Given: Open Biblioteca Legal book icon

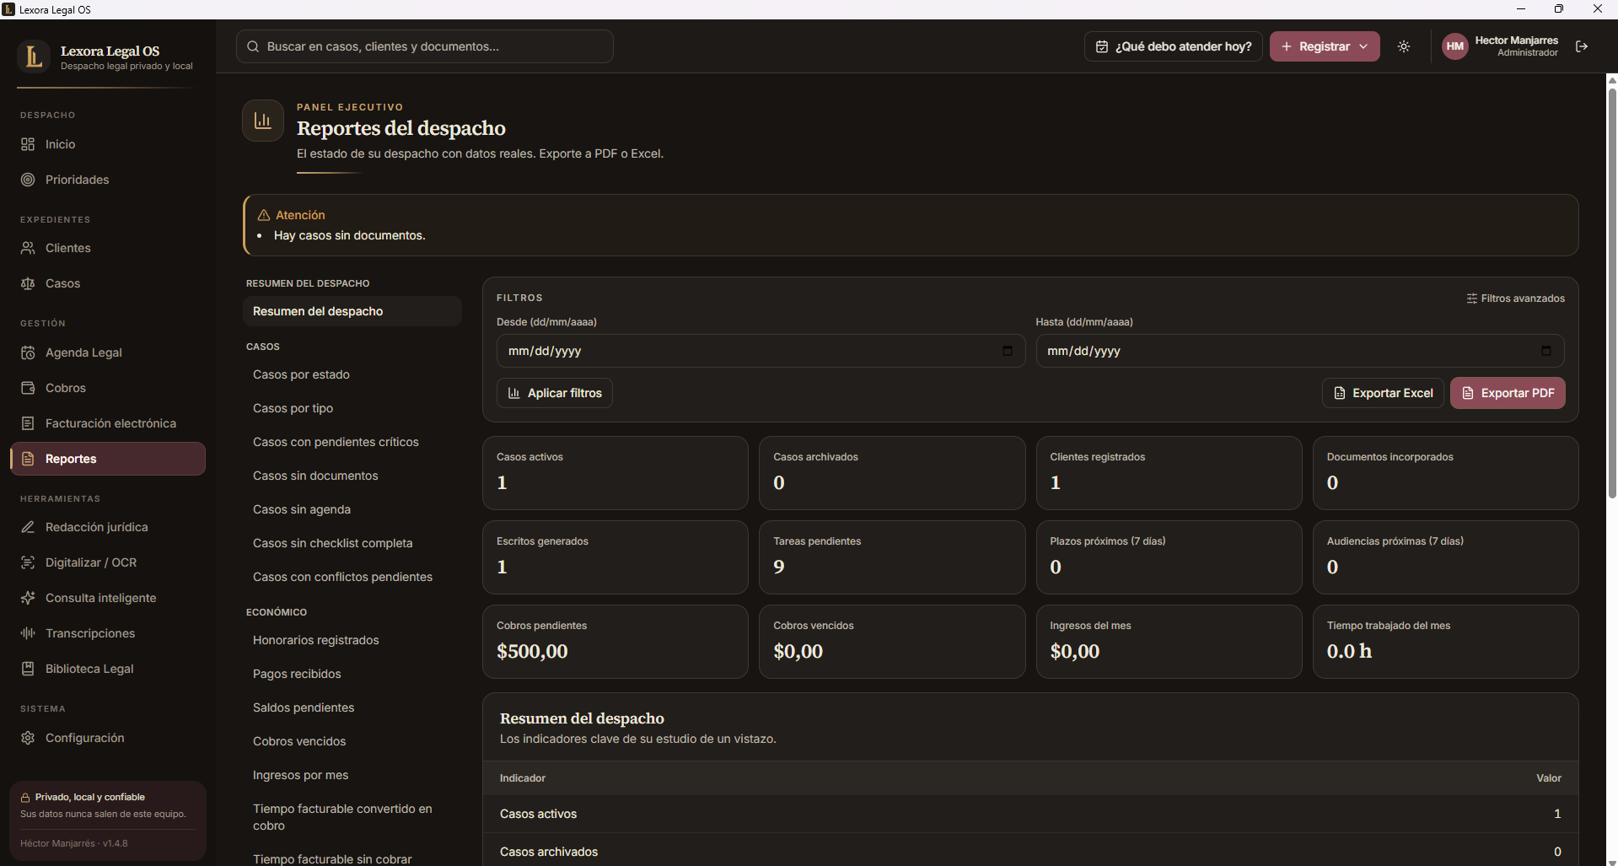Looking at the screenshot, I should [x=28, y=669].
